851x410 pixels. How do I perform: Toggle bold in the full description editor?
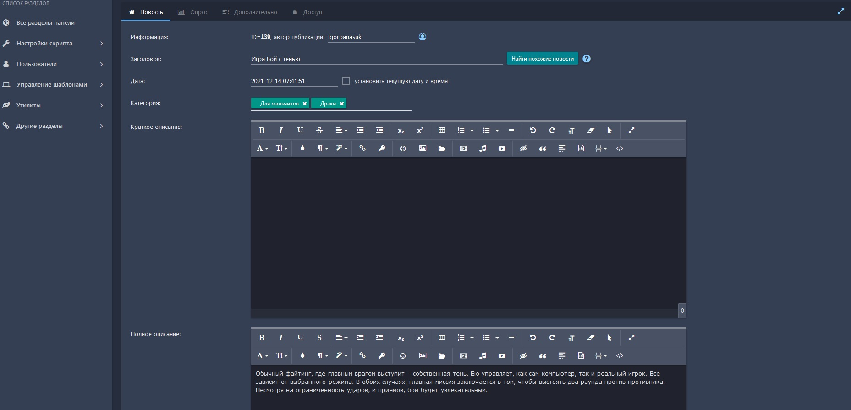click(262, 338)
